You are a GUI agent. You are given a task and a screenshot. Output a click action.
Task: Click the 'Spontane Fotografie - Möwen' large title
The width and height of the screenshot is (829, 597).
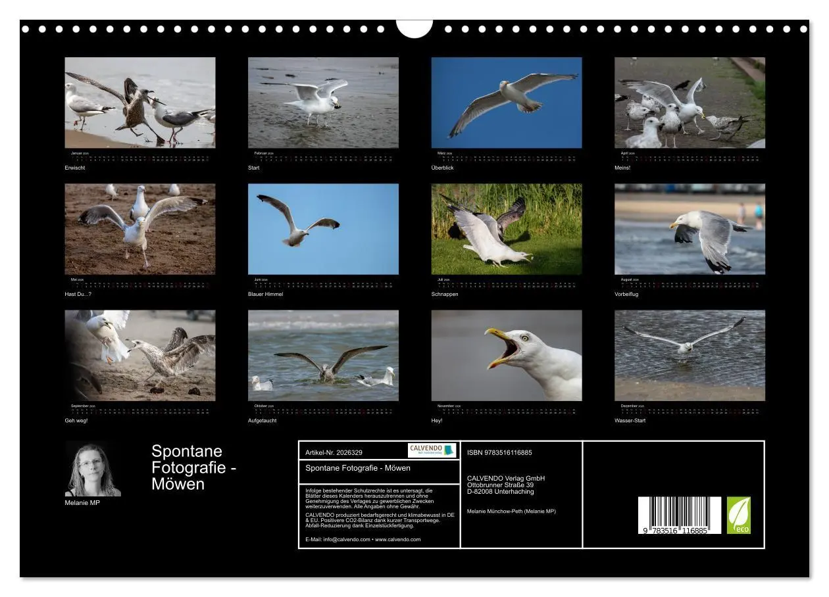pyautogui.click(x=194, y=467)
